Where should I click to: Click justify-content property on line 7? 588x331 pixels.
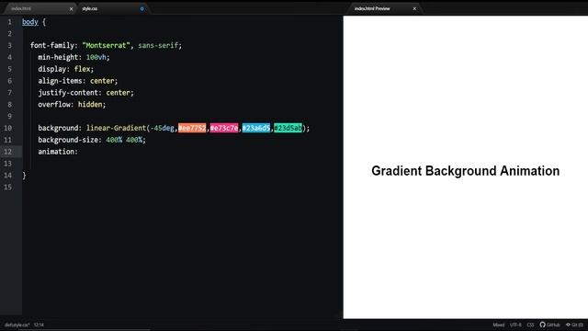click(68, 93)
